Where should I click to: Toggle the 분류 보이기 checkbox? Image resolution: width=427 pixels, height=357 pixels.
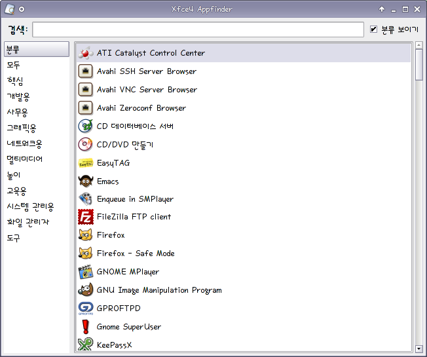(373, 29)
